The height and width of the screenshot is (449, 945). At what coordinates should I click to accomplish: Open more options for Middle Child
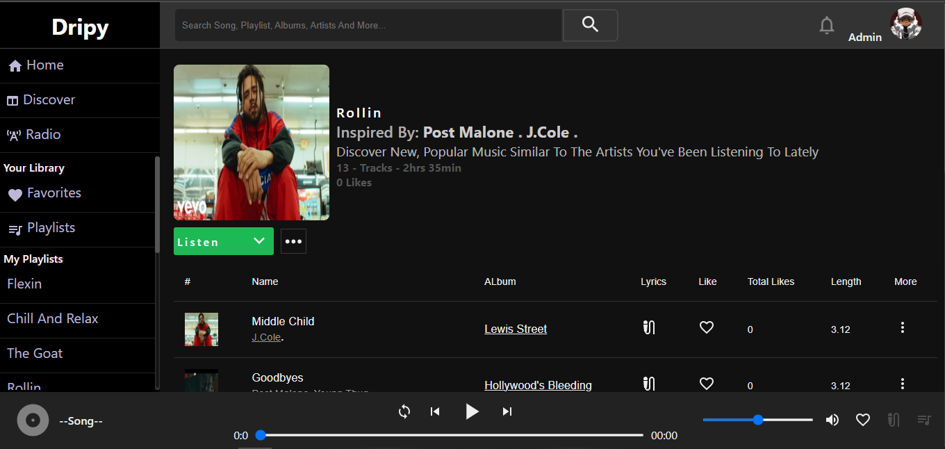[x=903, y=327]
